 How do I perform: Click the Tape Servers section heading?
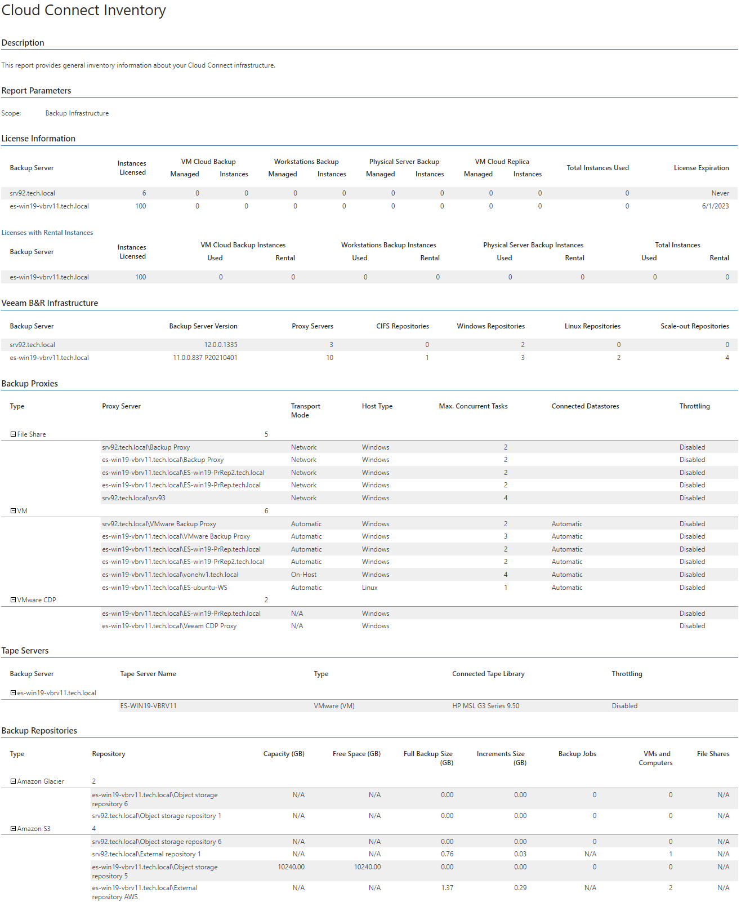coord(25,651)
